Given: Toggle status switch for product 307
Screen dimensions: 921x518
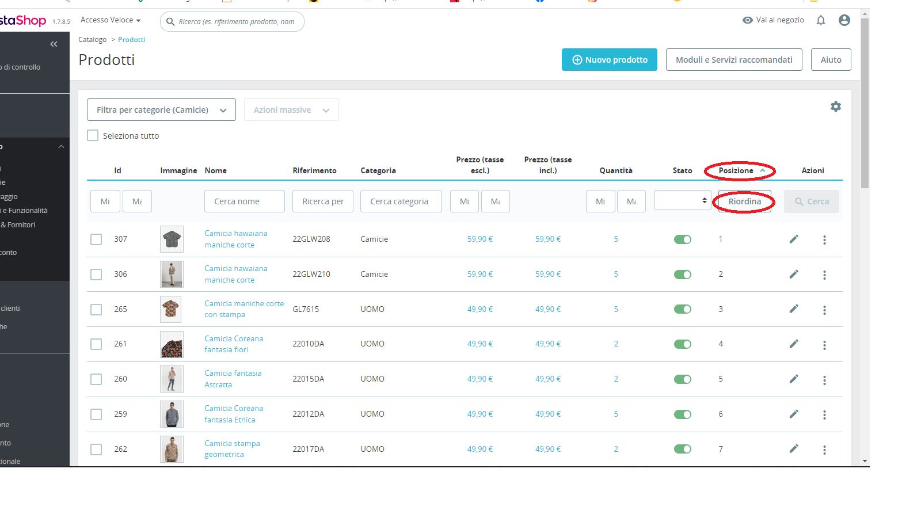Looking at the screenshot, I should coord(683,239).
